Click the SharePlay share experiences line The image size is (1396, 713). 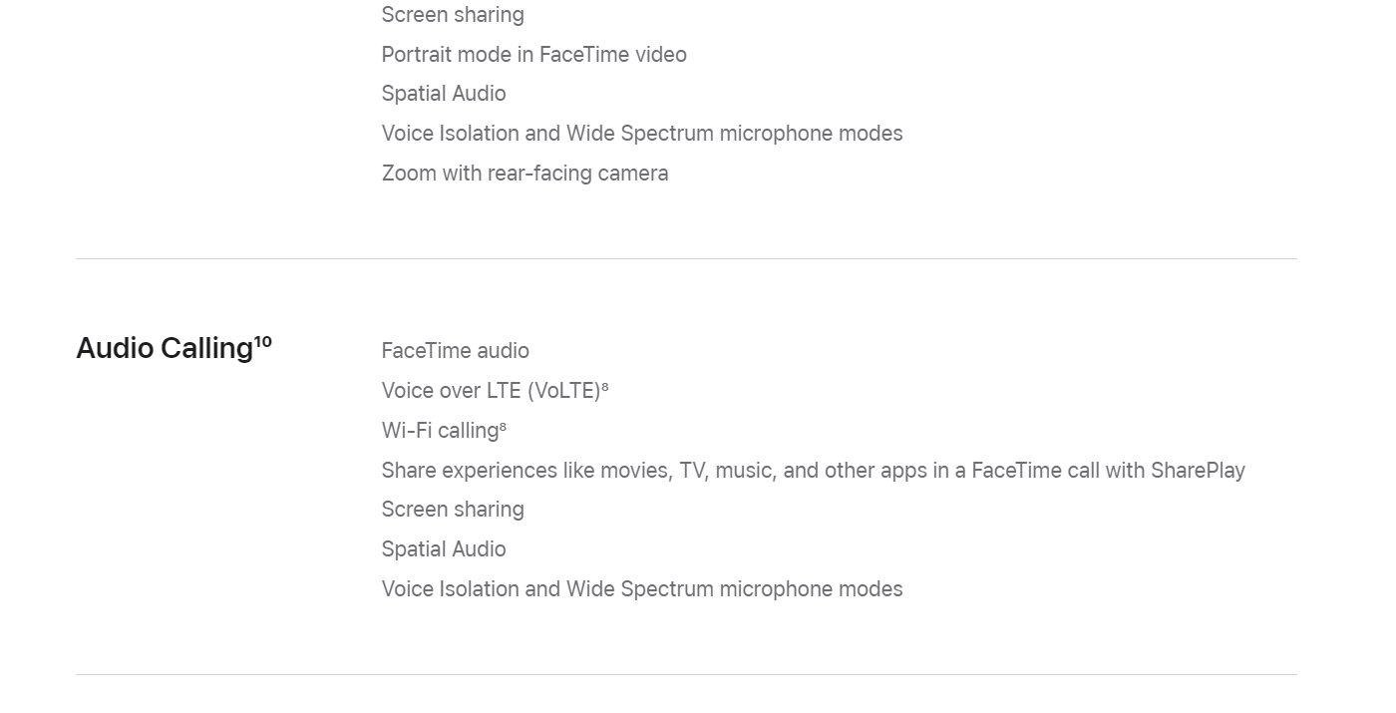pos(814,470)
